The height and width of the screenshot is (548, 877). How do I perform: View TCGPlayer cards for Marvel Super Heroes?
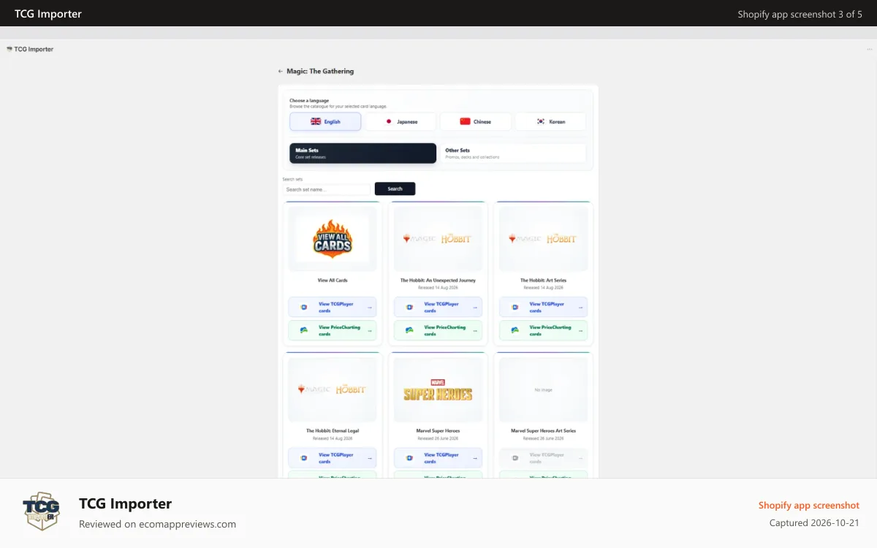coord(438,457)
